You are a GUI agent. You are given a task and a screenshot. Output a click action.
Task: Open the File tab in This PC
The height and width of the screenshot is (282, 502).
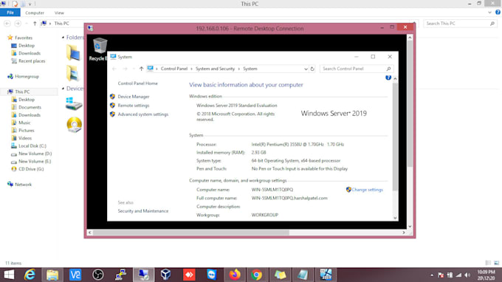(x=10, y=13)
